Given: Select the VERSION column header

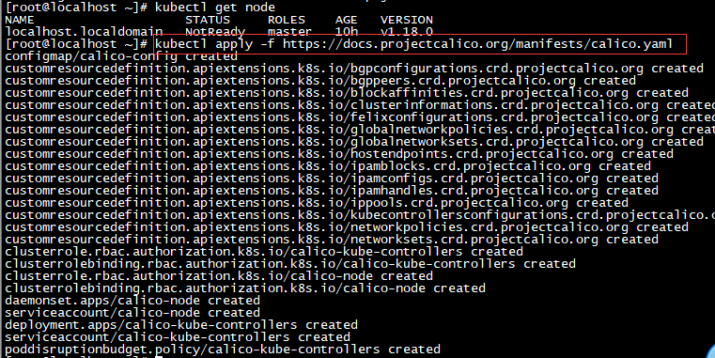Looking at the screenshot, I should tap(407, 20).
